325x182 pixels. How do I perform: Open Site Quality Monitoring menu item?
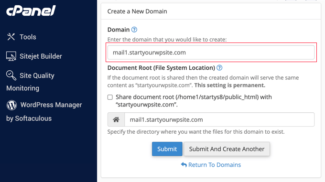tap(30, 82)
